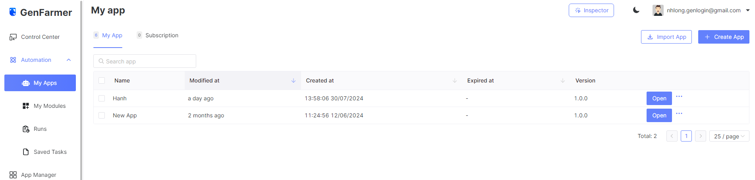This screenshot has width=755, height=180.
Task: Open the account email dropdown arrow
Action: pos(747,10)
